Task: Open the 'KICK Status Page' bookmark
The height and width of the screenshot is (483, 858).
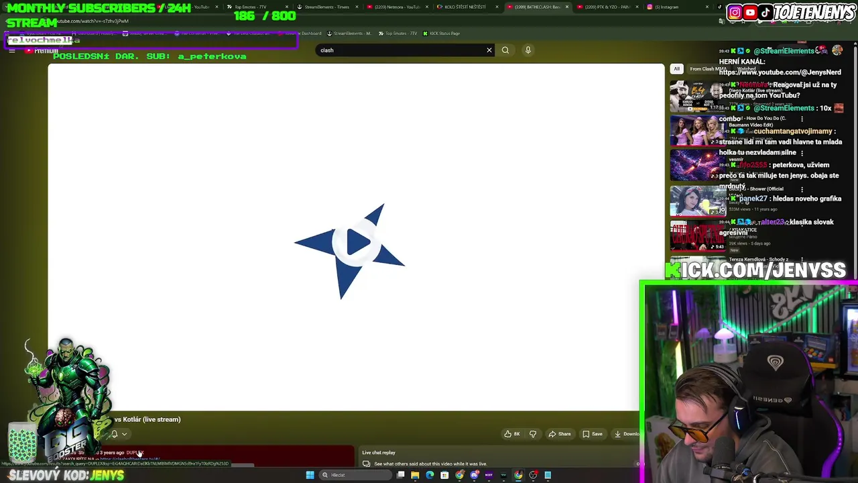Action: pyautogui.click(x=441, y=34)
